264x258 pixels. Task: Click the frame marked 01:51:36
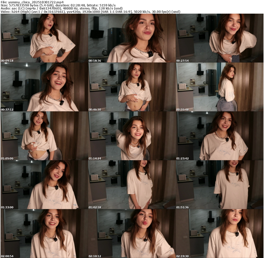click(219, 185)
